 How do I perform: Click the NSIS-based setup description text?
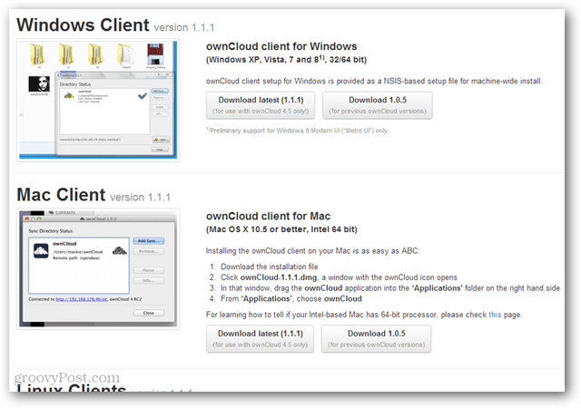tap(374, 81)
